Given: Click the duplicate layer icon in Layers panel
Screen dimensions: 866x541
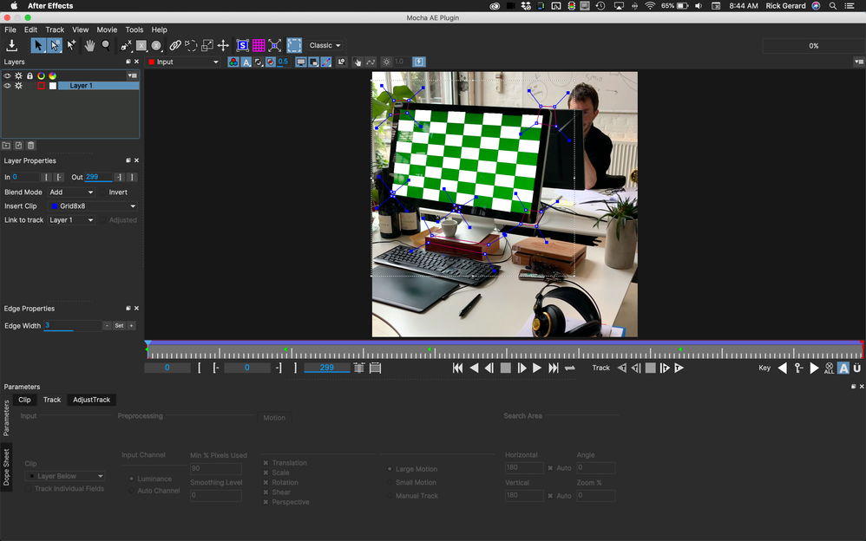Looking at the screenshot, I should [18, 145].
